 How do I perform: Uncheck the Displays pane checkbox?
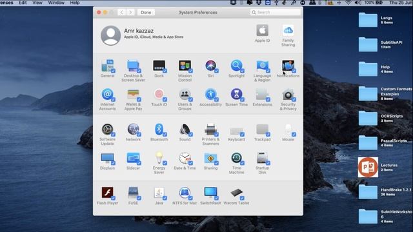(x=113, y=163)
